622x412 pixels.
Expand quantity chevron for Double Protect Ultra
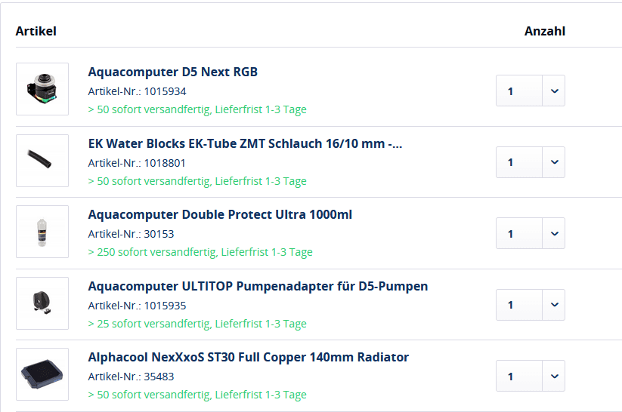(554, 233)
